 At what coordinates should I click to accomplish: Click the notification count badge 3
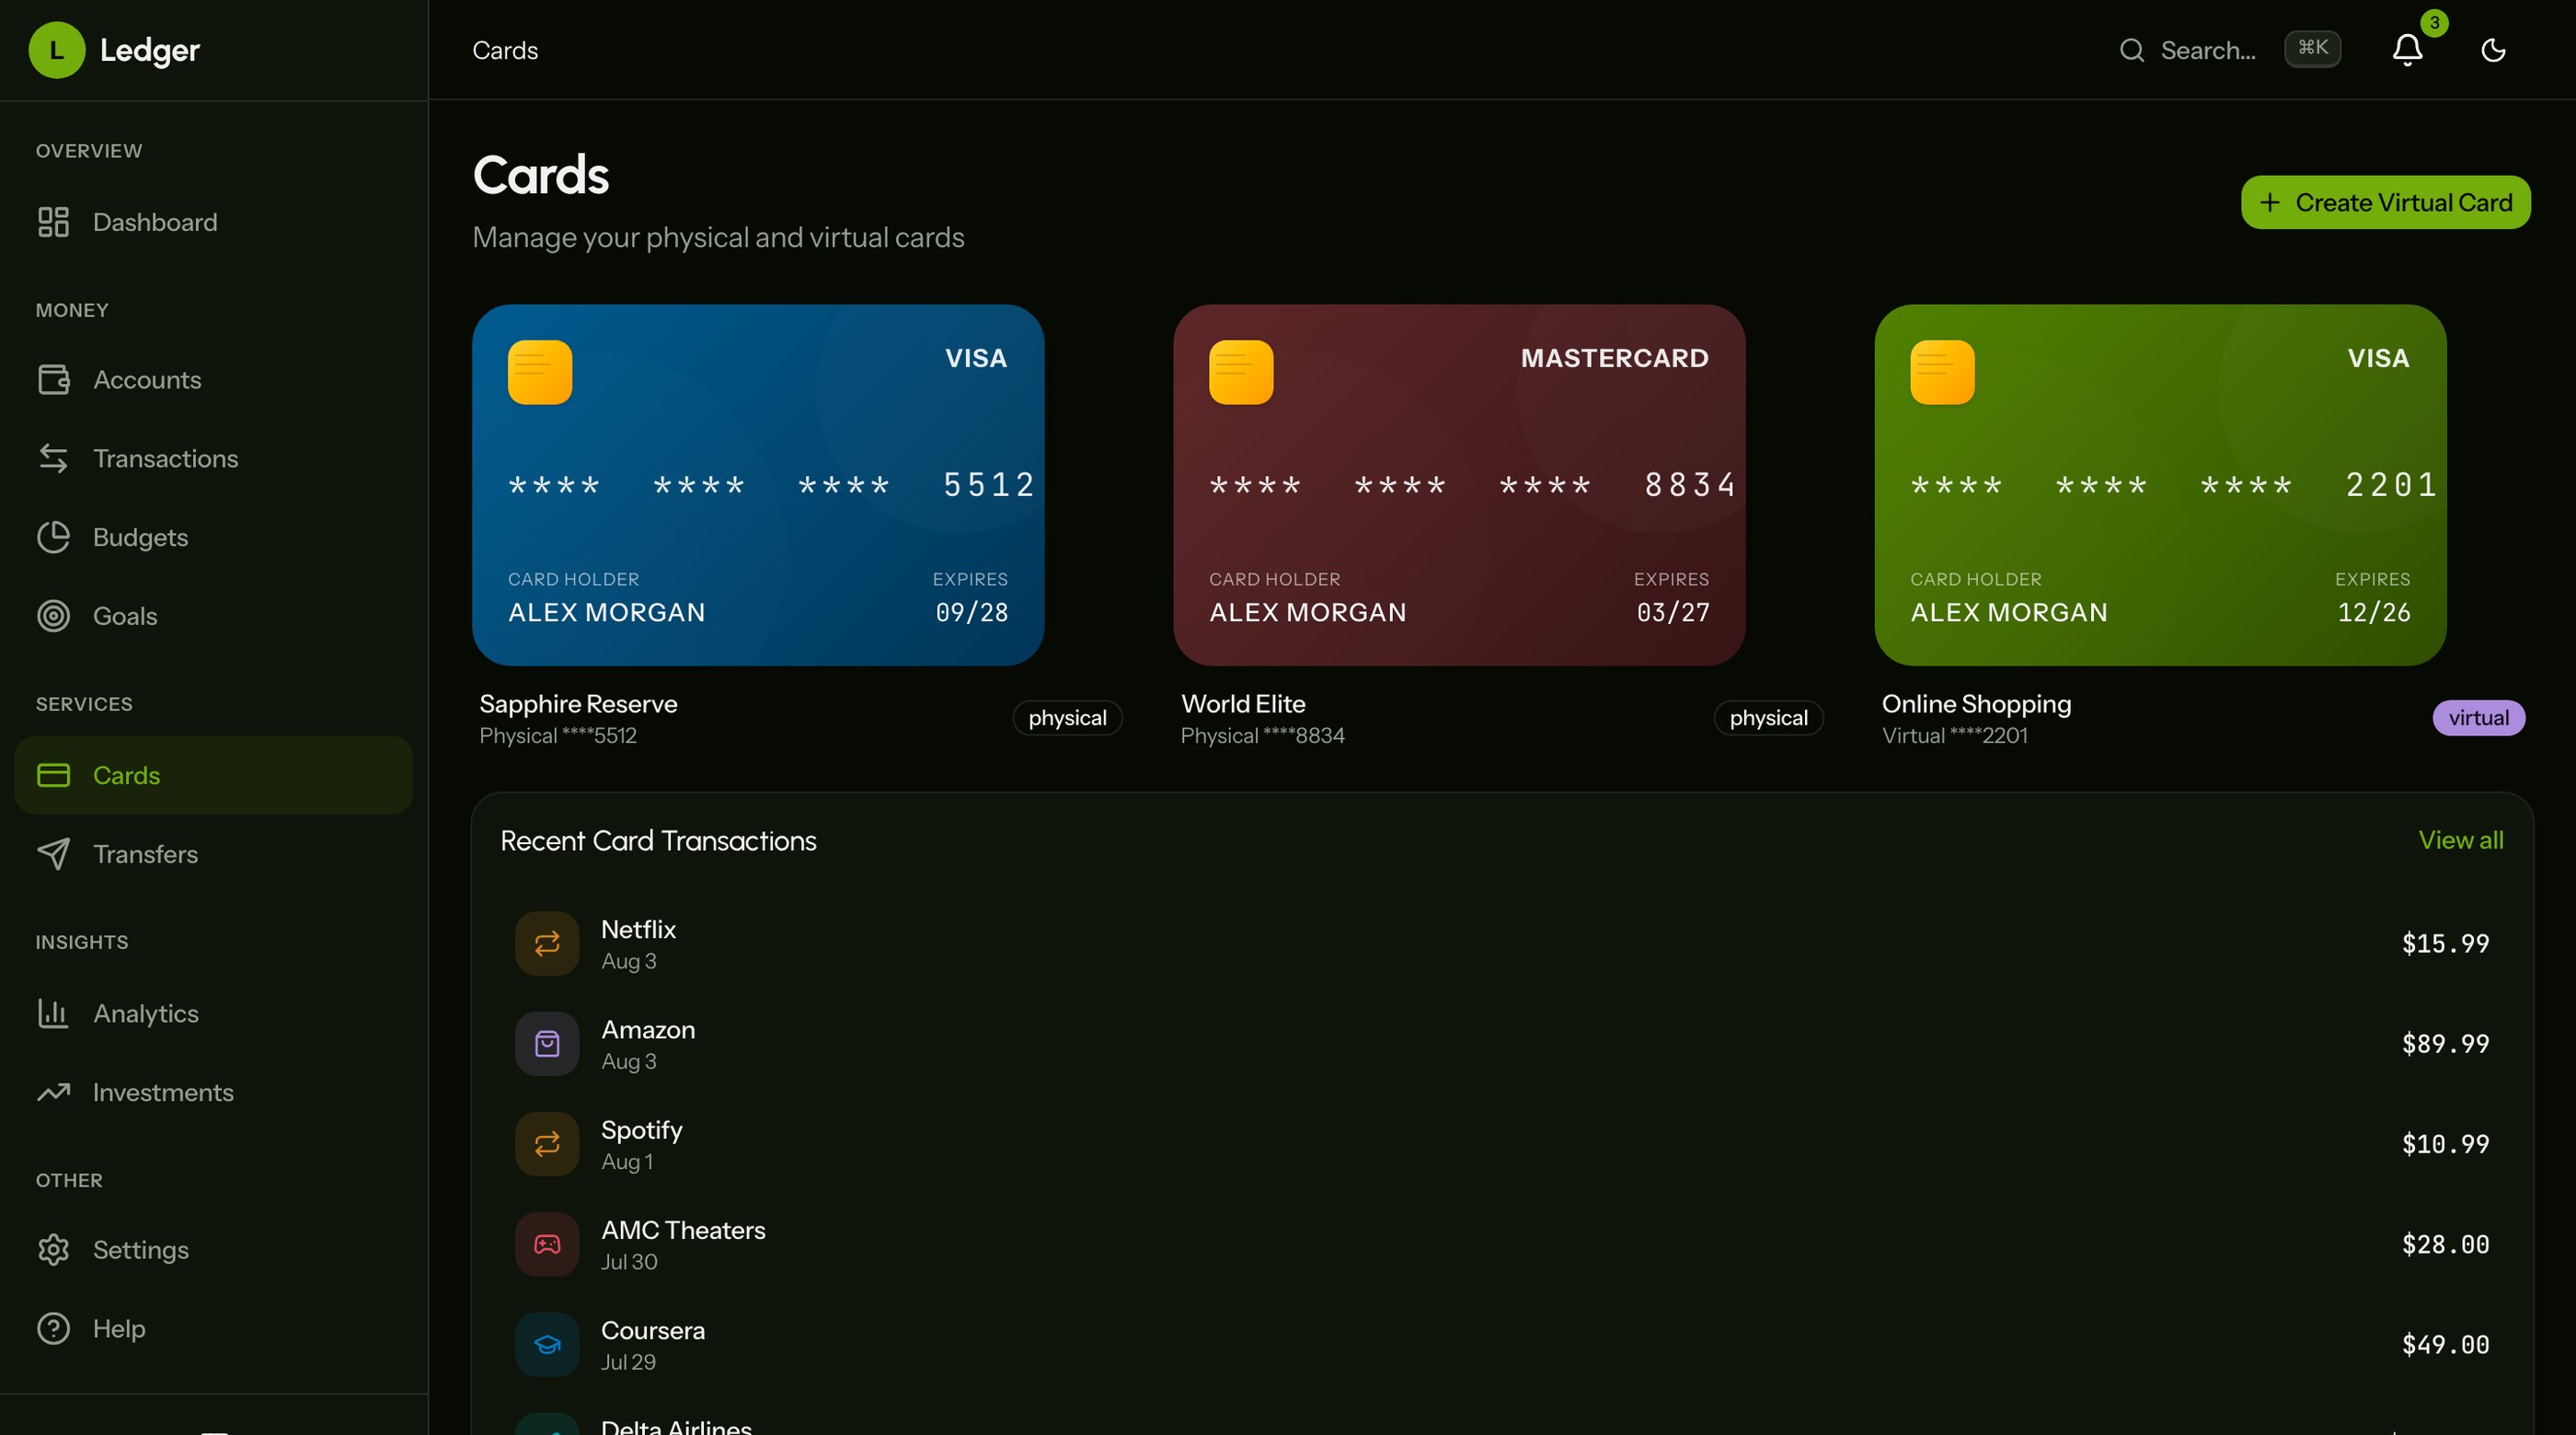[2434, 22]
